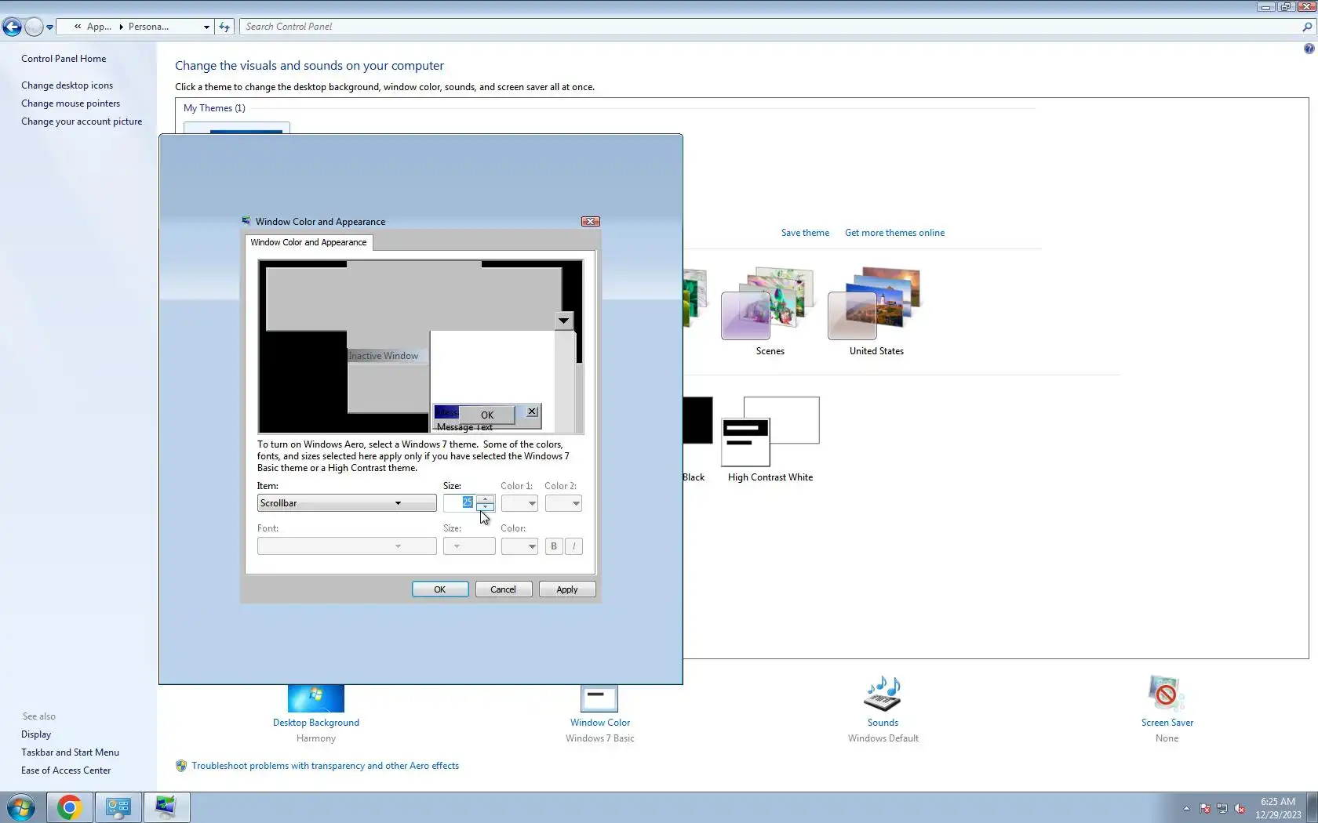Click the search magnifier icon
Screen dimensions: 1318x823
(1307, 27)
